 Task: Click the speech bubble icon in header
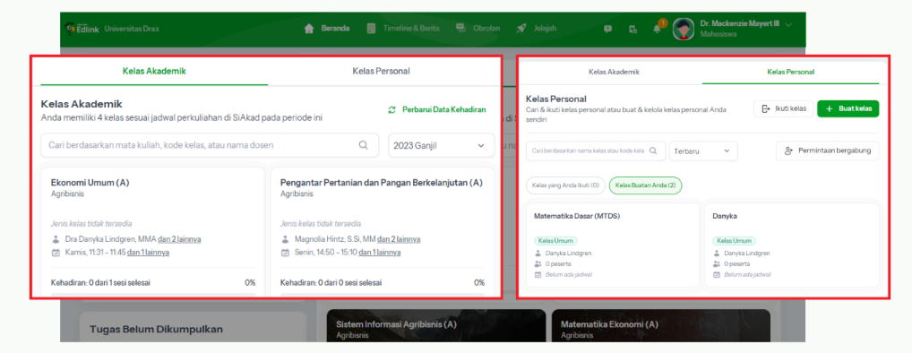coord(607,29)
